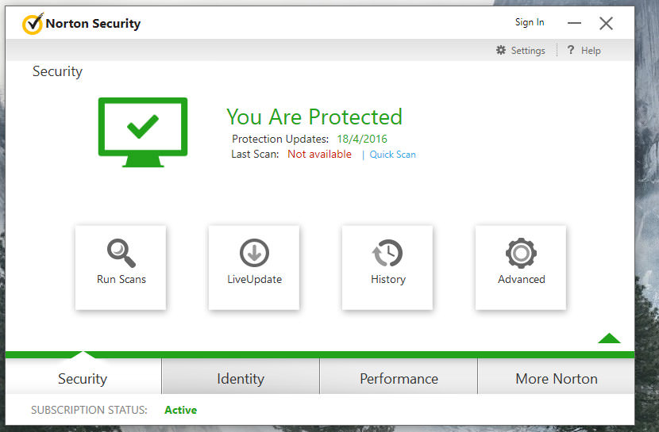Click the Sign In link
Viewport: 659px width, 432px height.
click(530, 22)
